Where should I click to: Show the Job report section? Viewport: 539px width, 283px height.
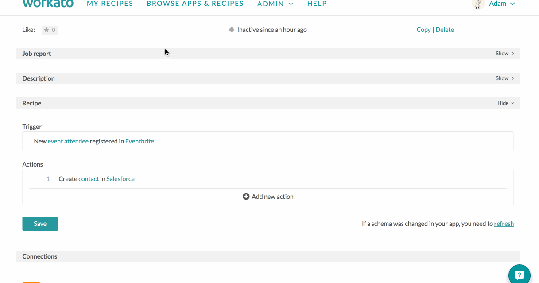[x=505, y=54]
